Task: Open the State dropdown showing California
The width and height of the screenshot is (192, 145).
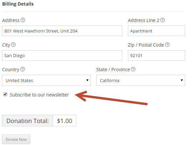Action: point(141,80)
